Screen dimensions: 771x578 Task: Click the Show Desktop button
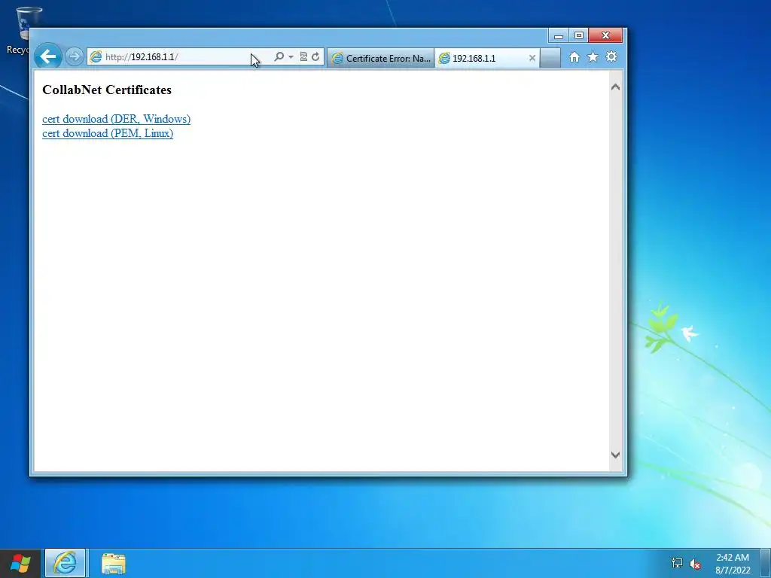(x=766, y=563)
